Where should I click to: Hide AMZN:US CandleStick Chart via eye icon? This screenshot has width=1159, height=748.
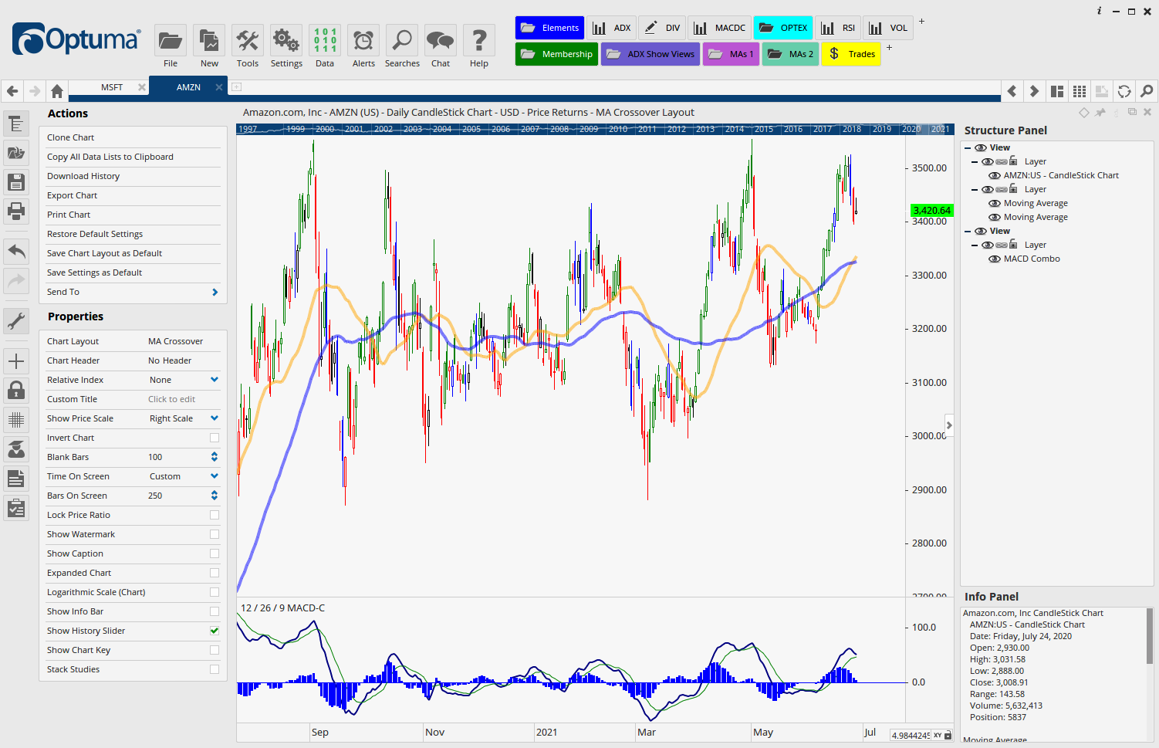click(995, 176)
